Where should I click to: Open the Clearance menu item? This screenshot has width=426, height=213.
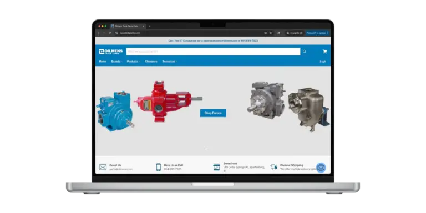[x=151, y=62]
